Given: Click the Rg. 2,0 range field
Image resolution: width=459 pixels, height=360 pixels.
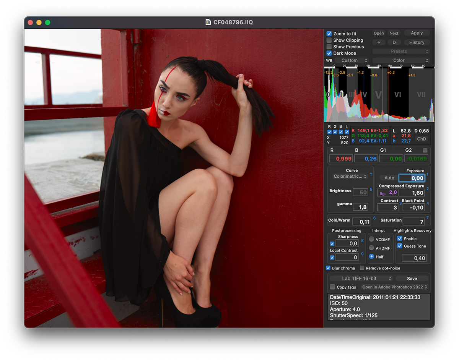Looking at the screenshot, I should pos(388,193).
